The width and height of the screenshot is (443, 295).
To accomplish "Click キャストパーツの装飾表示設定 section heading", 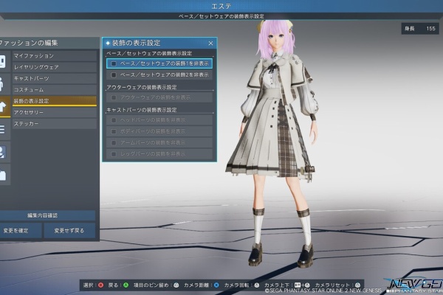I will [142, 110].
